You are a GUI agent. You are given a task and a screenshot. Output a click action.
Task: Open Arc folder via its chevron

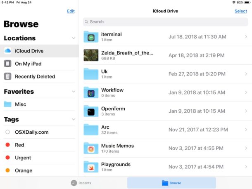click(246, 130)
